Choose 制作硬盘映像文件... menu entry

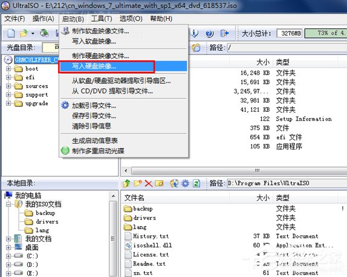click(x=123, y=56)
